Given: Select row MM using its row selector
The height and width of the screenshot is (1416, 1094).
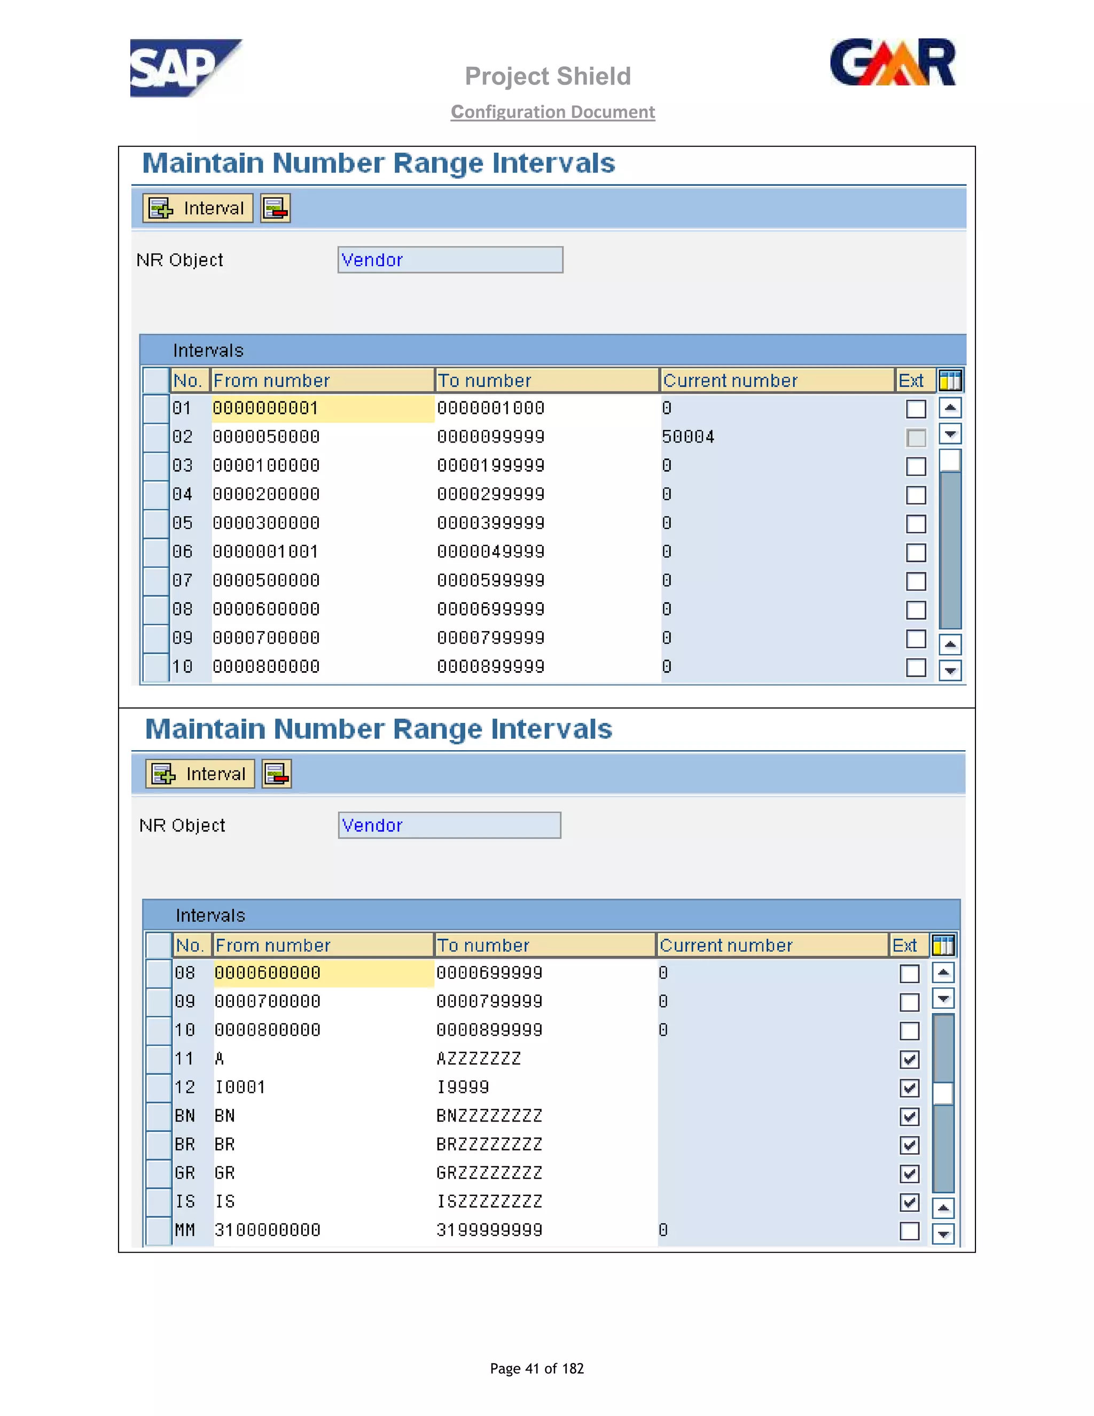Looking at the screenshot, I should 159,1231.
